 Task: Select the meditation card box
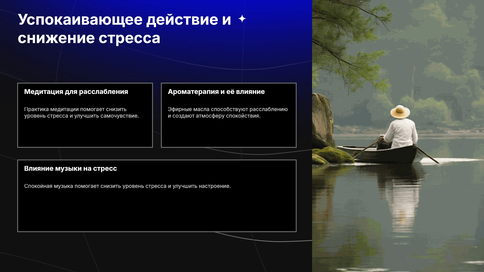click(x=85, y=115)
